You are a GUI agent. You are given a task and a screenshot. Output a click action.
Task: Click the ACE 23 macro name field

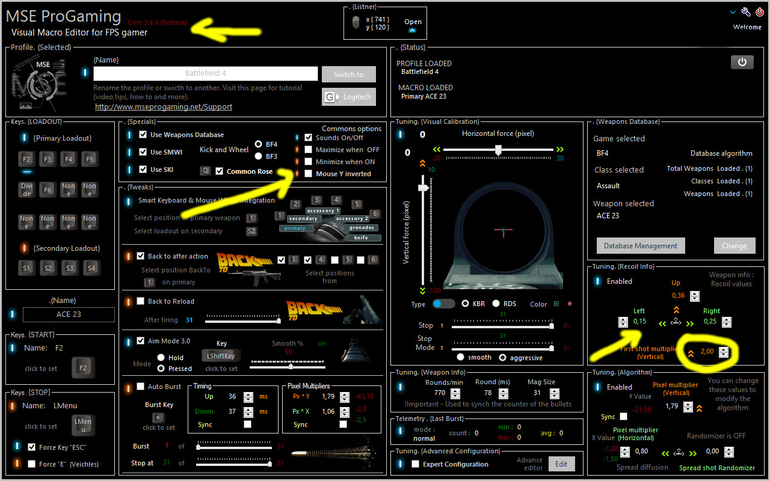(69, 314)
